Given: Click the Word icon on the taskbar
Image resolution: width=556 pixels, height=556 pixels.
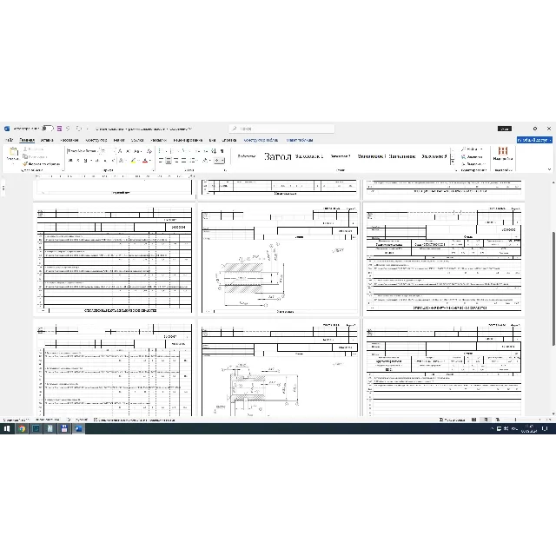Looking at the screenshot, I should (78, 428).
